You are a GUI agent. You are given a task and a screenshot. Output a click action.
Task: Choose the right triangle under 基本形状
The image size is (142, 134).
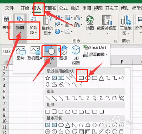pyautogui.click(x=74, y=125)
